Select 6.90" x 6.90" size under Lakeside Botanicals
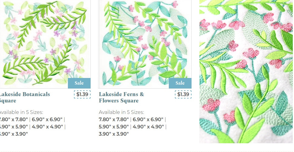The image size is (294, 152). pos(47,119)
